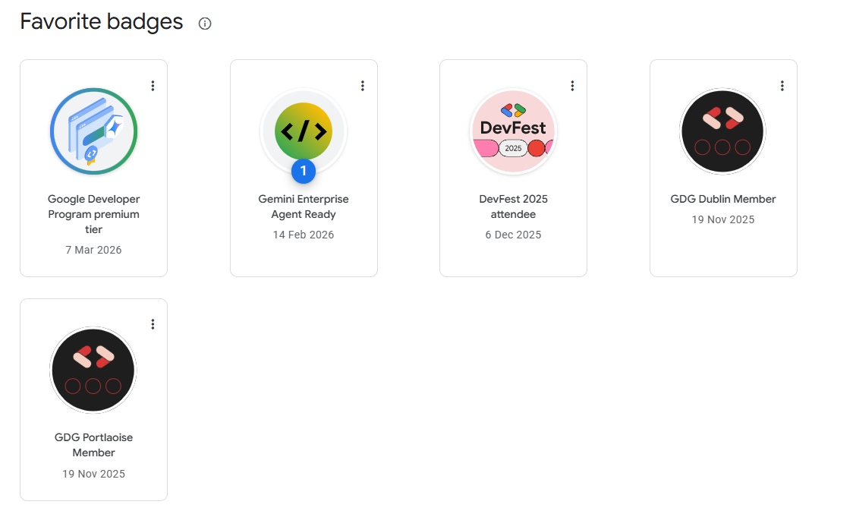Click the DevFest 2025 pink badge image

point(513,131)
